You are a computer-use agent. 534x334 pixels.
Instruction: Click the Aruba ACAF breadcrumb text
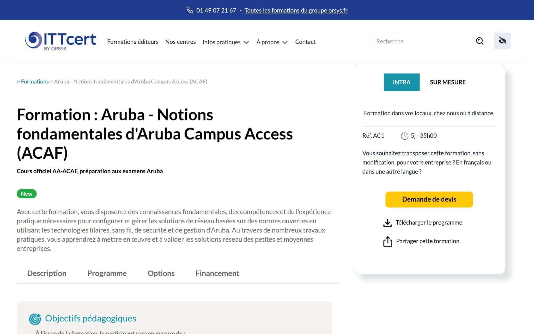pyautogui.click(x=131, y=81)
